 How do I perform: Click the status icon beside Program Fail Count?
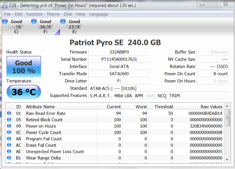click(9, 139)
